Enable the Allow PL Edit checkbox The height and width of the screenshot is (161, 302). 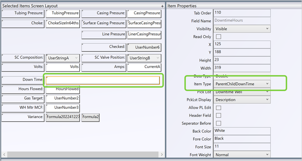pos(218,108)
